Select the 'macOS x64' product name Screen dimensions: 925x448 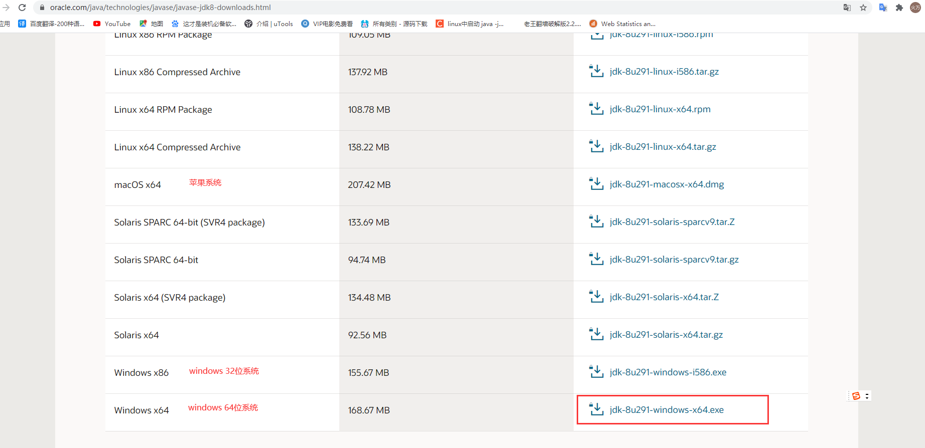coord(138,185)
